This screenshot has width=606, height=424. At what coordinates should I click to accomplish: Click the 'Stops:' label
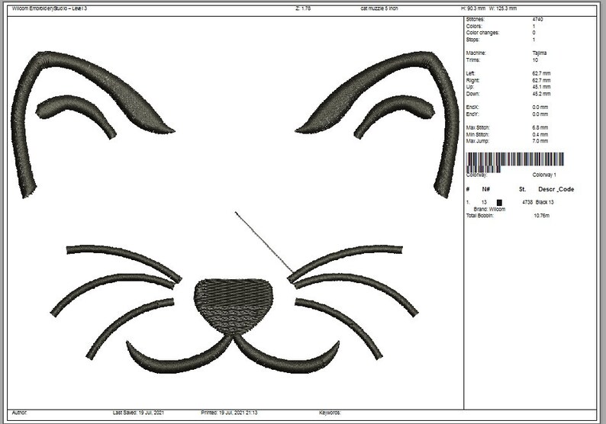[x=472, y=40]
